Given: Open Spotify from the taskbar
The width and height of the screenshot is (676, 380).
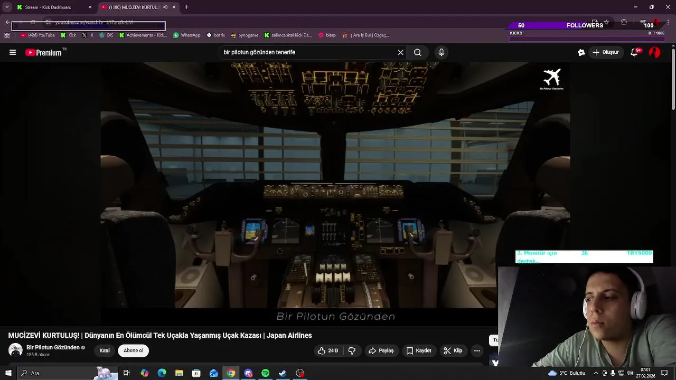Looking at the screenshot, I should pyautogui.click(x=266, y=373).
